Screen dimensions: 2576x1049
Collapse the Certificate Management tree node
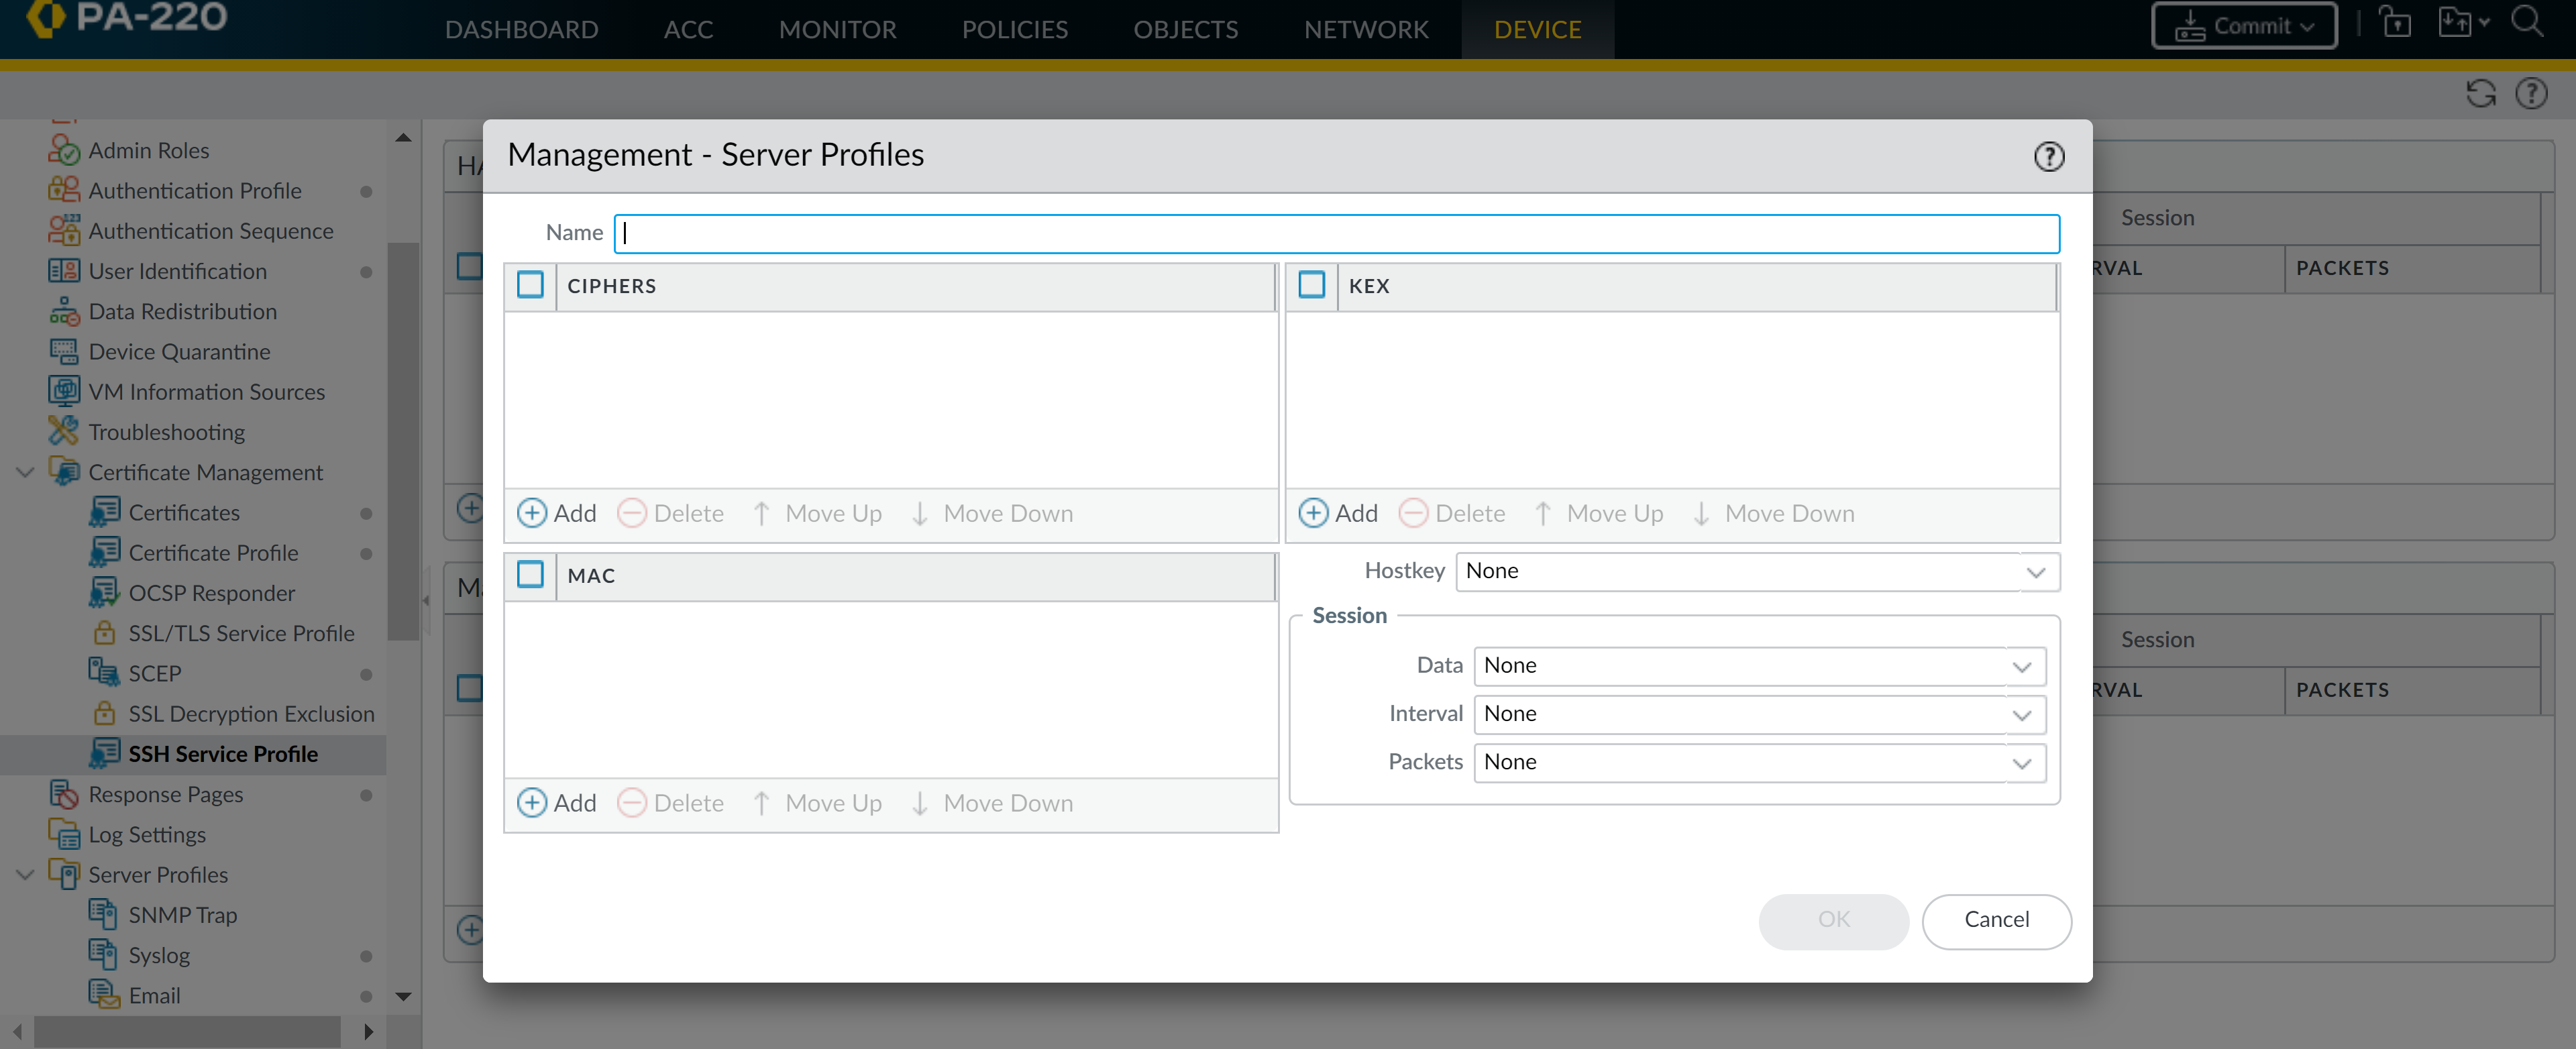[25, 472]
